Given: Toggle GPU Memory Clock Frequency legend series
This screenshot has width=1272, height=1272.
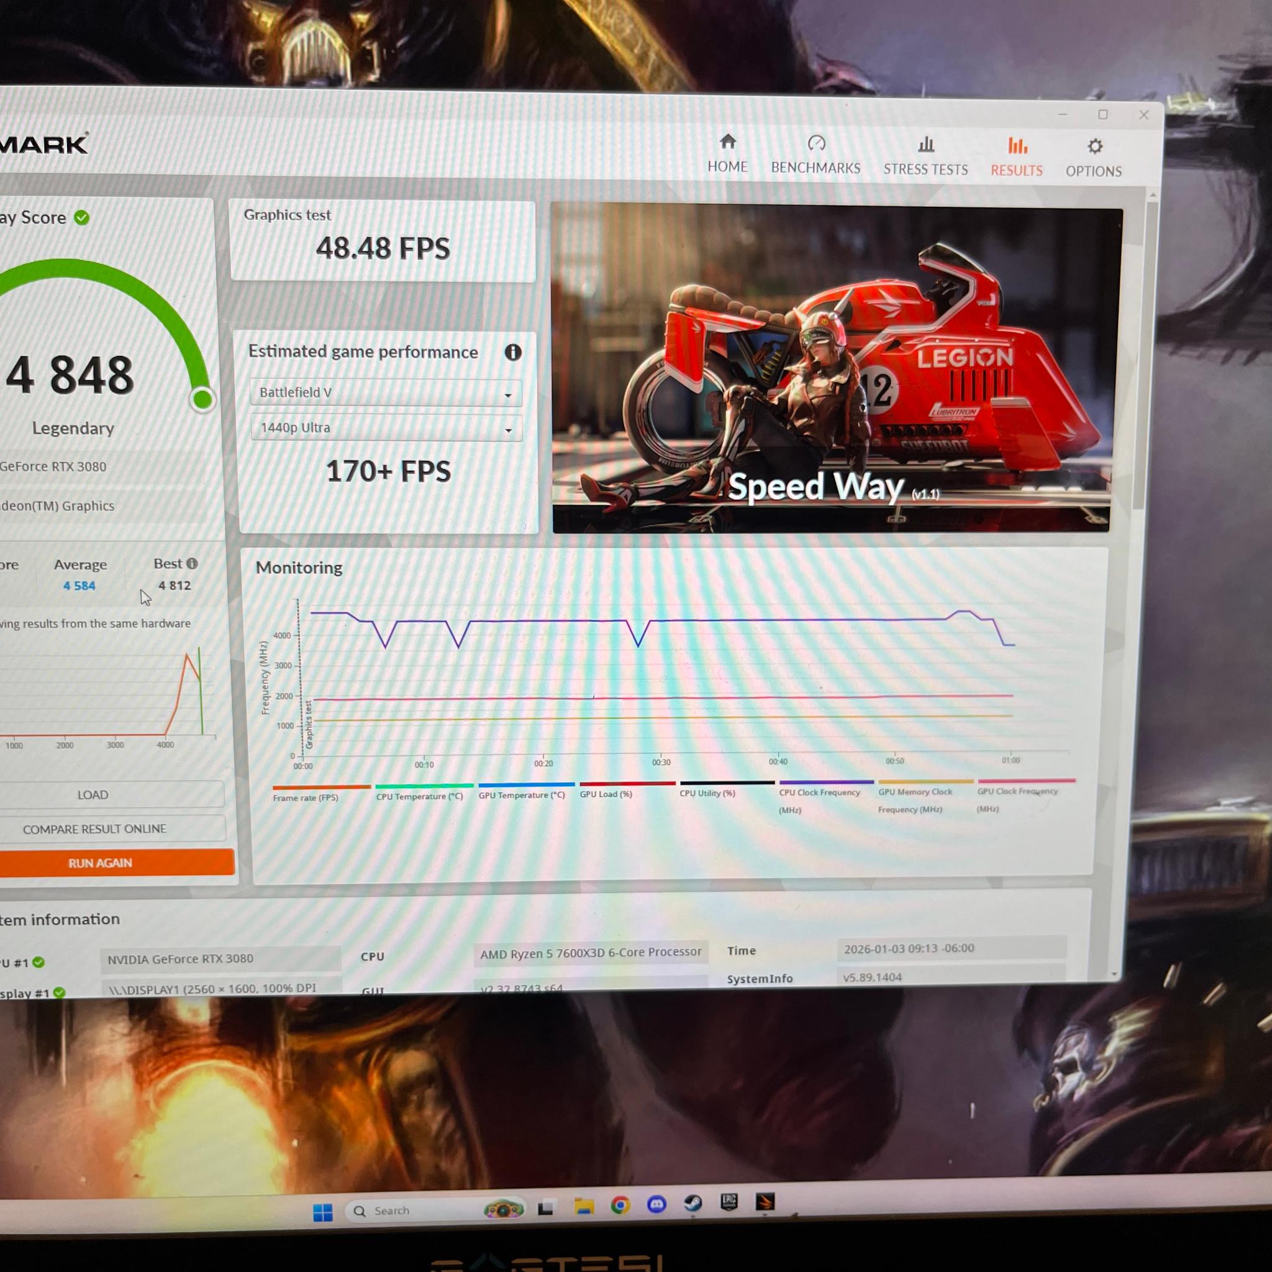Looking at the screenshot, I should click(924, 797).
